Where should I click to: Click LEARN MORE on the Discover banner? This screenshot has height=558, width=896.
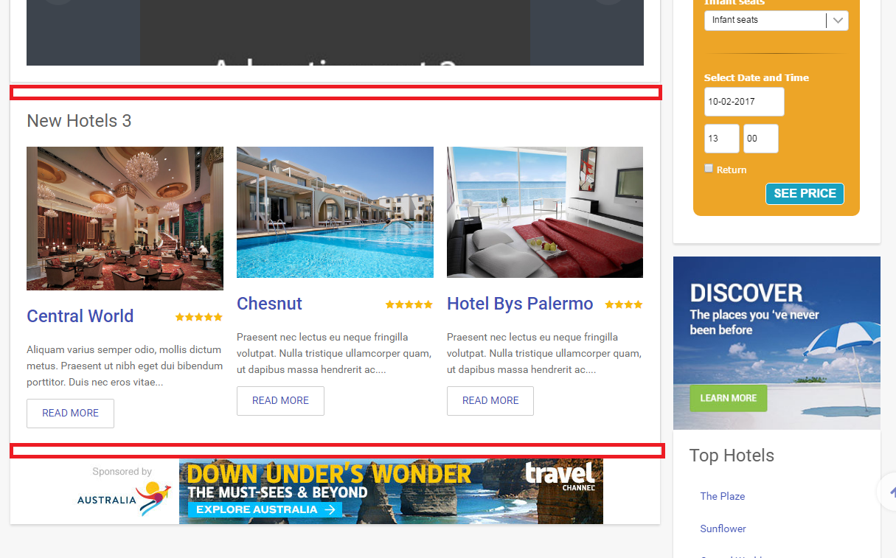[729, 398]
